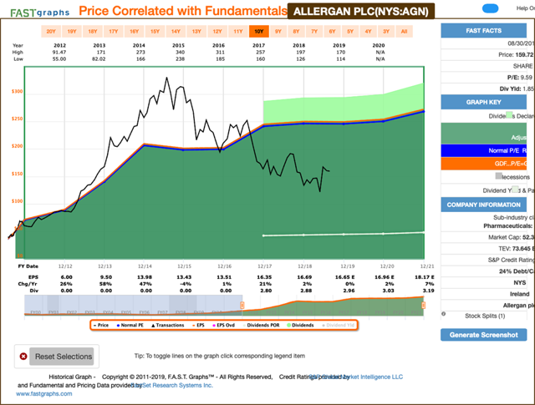Grab the left range slider handle

pyautogui.click(x=242, y=305)
